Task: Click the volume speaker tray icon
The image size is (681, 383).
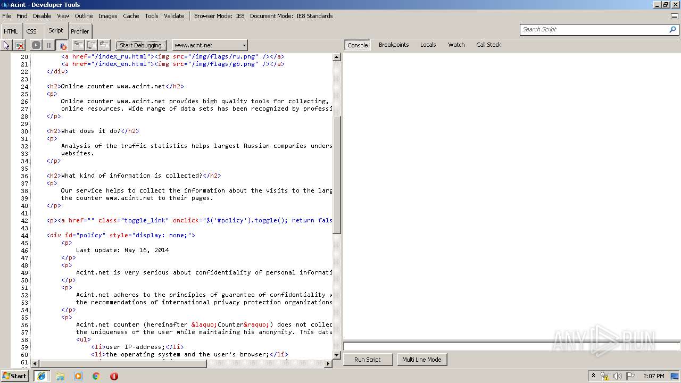Action: 617,376
